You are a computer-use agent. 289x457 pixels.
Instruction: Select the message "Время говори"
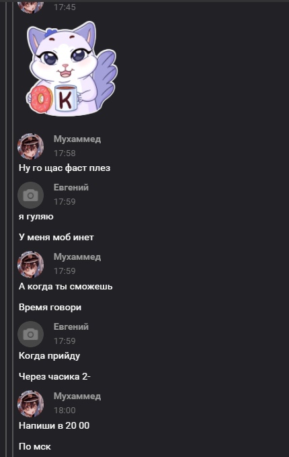(x=50, y=307)
